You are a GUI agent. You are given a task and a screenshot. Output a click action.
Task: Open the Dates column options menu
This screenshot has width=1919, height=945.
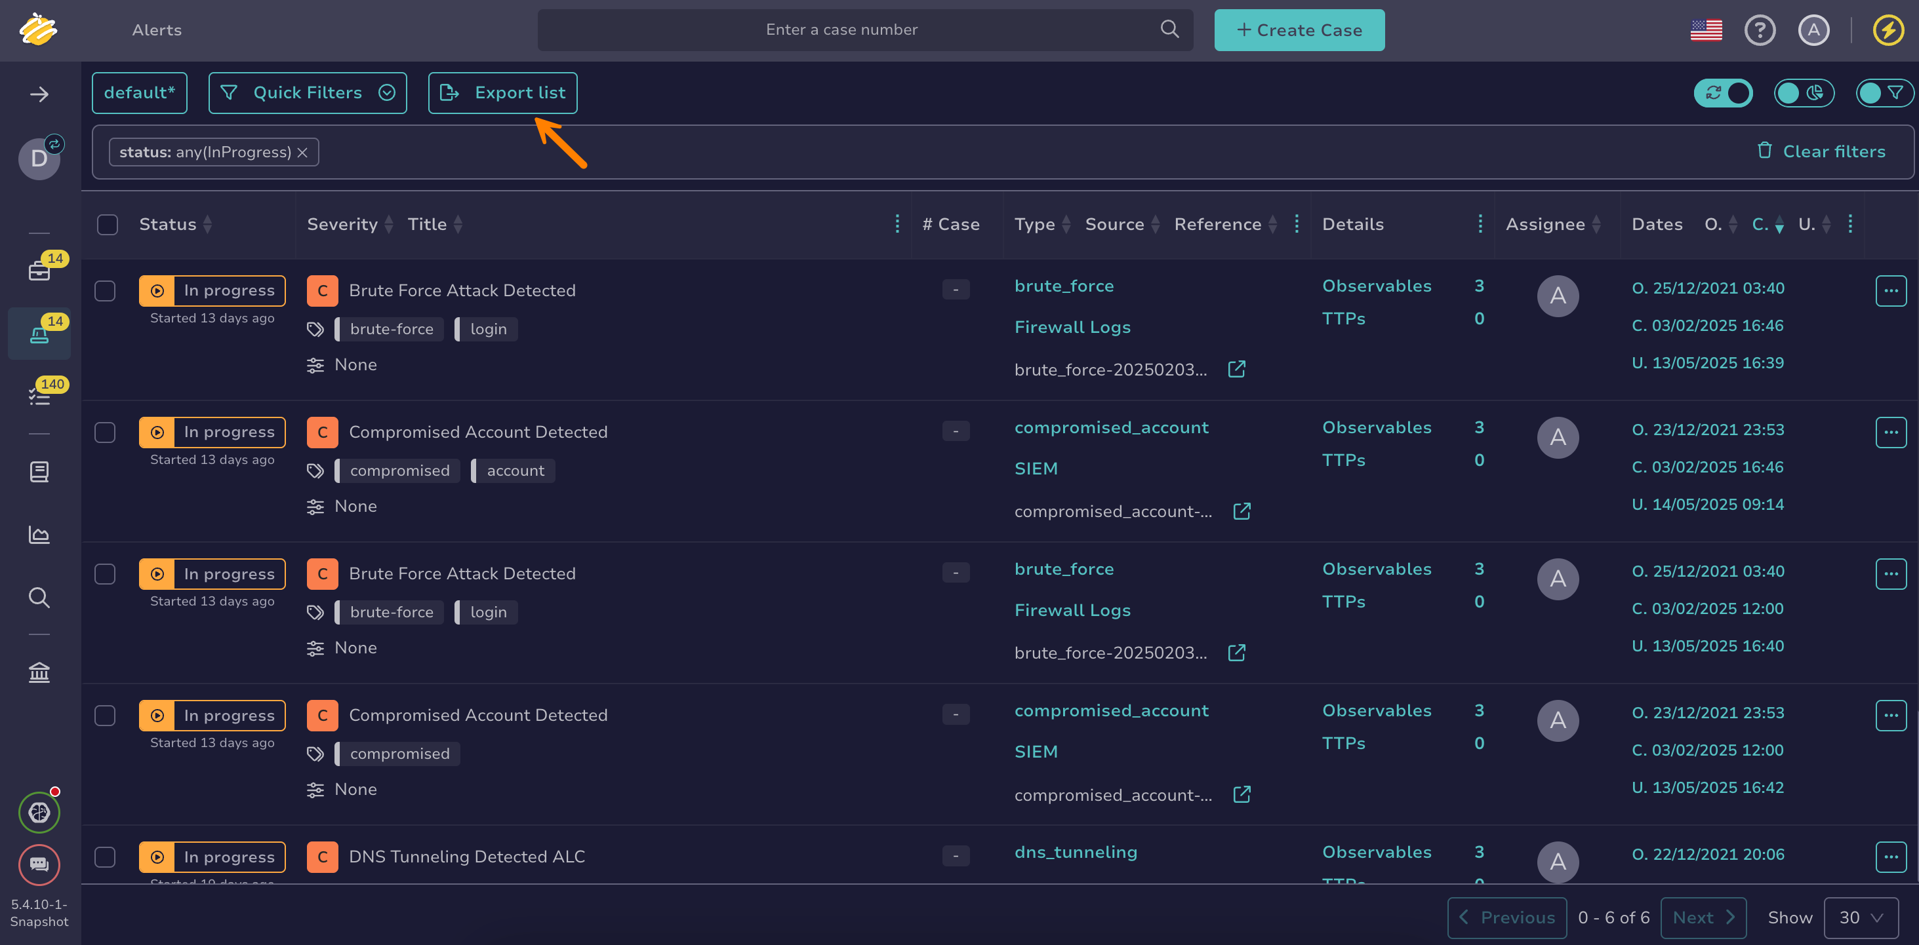pos(1851,224)
